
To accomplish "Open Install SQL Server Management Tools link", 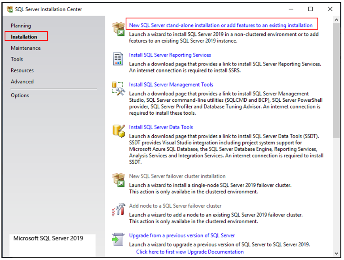I will [171, 85].
